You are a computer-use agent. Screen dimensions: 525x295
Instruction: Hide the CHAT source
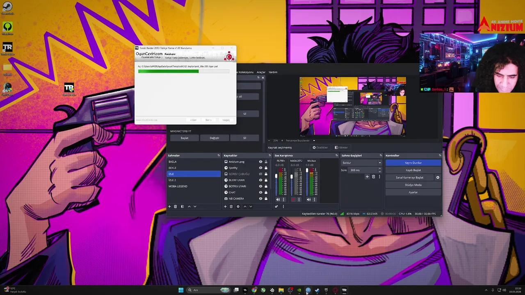coord(260,193)
